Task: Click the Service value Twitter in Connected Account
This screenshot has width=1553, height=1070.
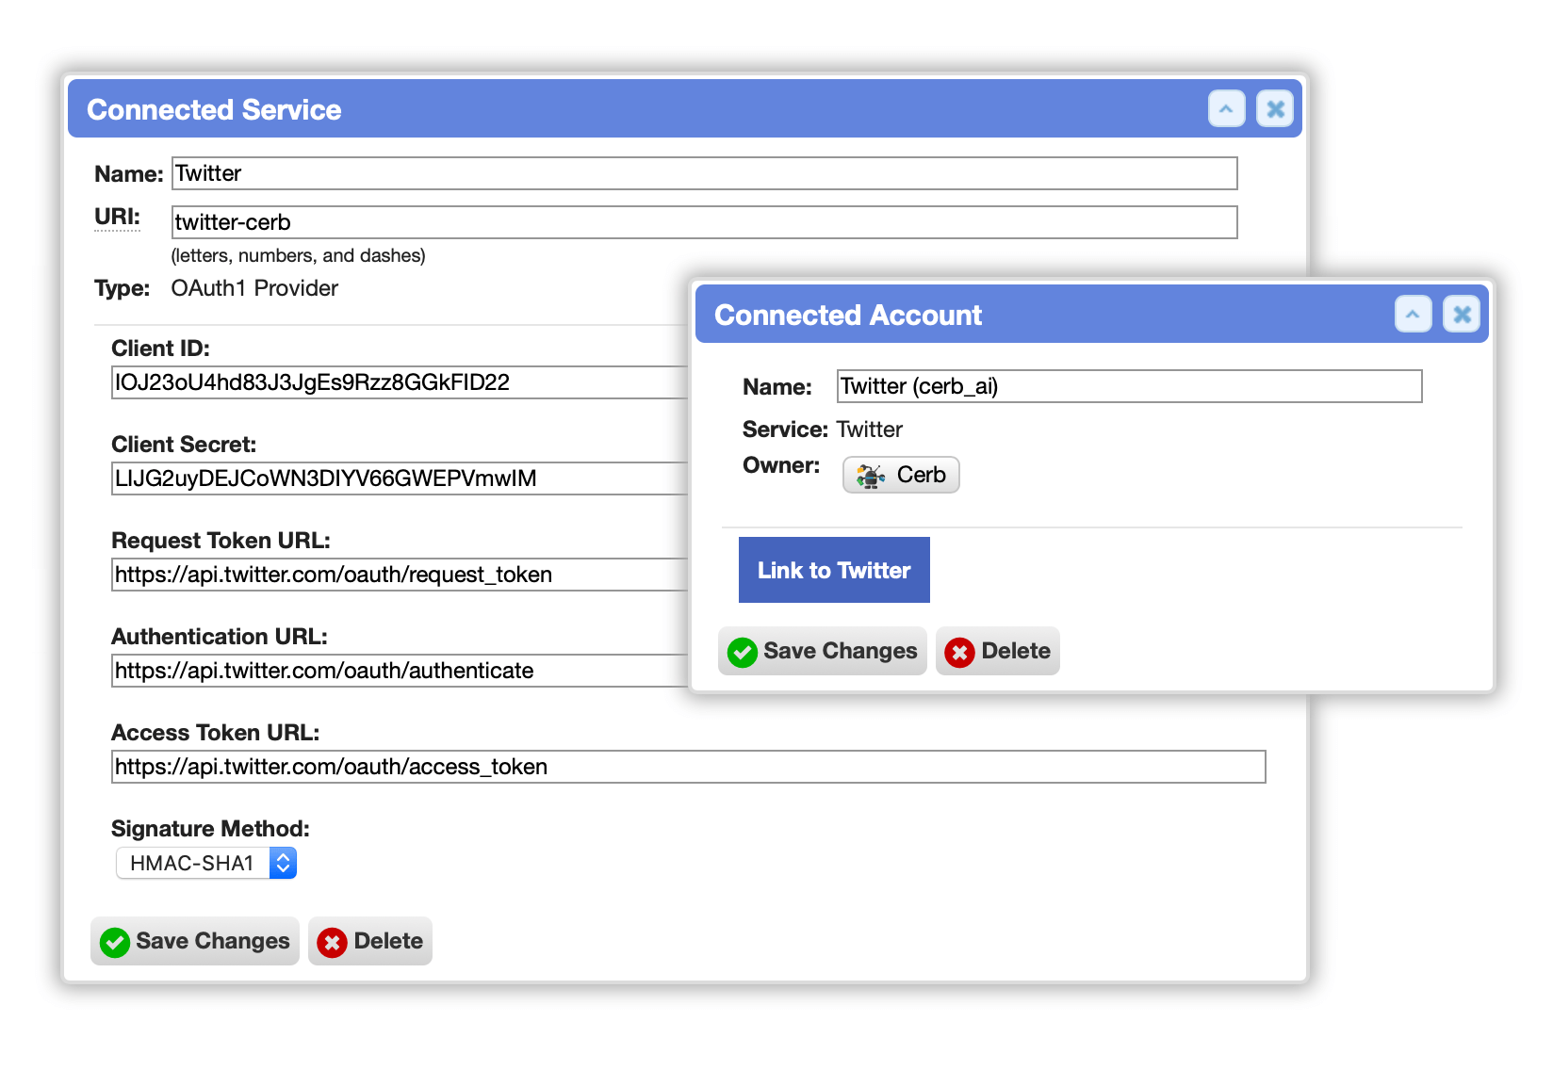Action: point(869,430)
